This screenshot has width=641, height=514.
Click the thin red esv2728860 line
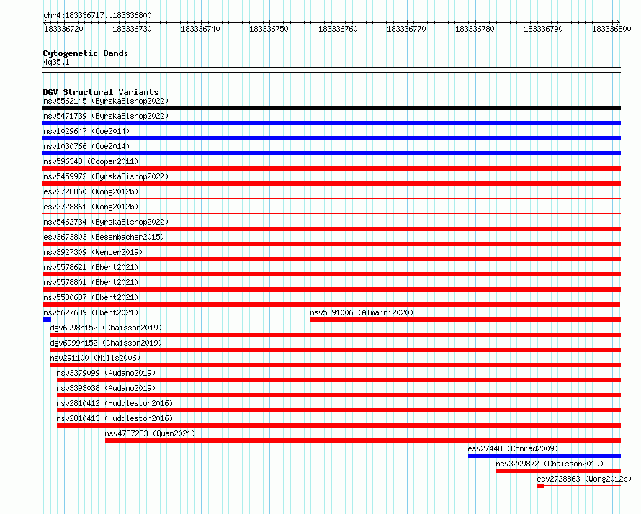click(331, 199)
